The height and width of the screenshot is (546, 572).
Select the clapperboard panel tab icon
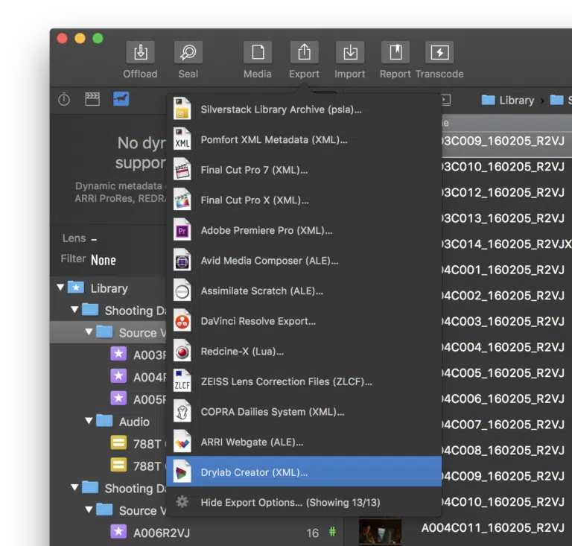pyautogui.click(x=92, y=99)
